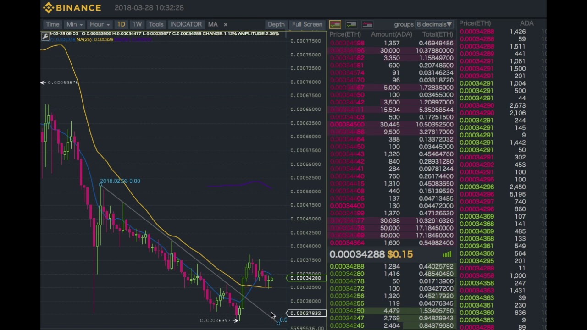Open the Tools menu
Screen dimensions: 587x330
pyautogui.click(x=156, y=24)
